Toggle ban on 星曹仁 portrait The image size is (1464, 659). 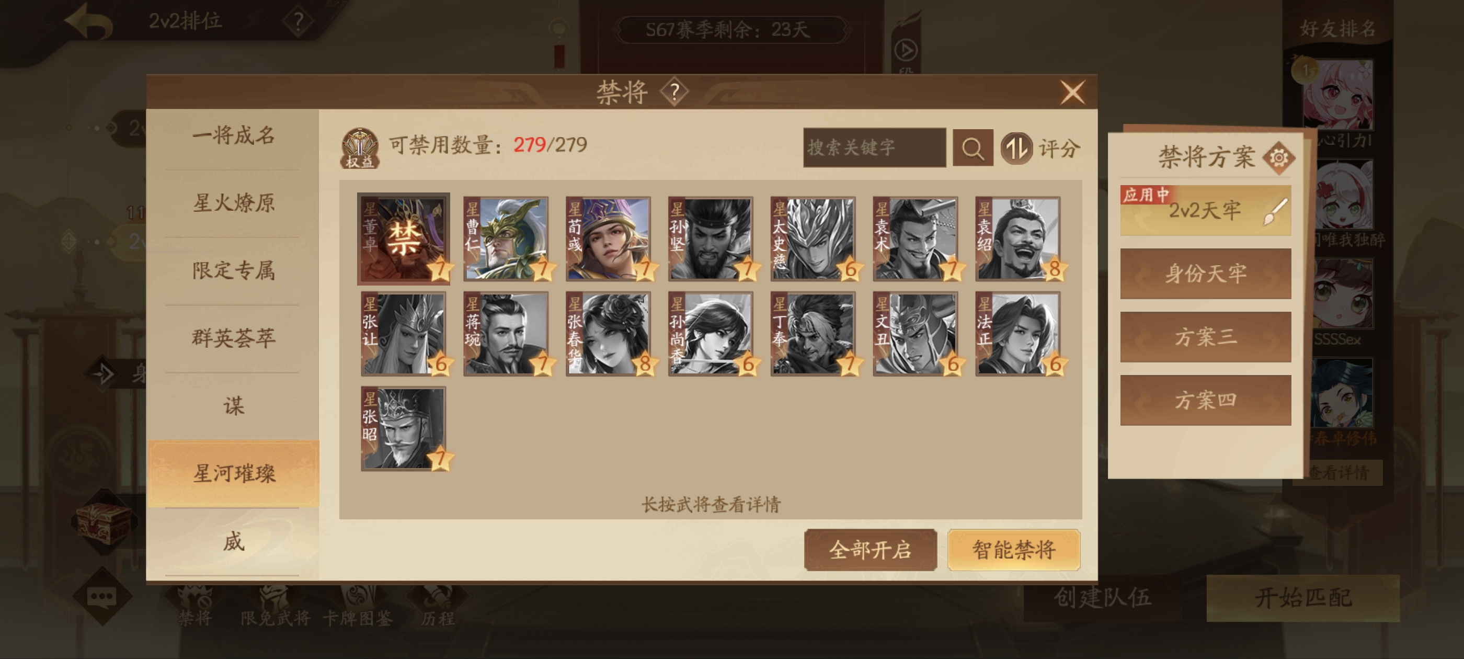tap(506, 238)
